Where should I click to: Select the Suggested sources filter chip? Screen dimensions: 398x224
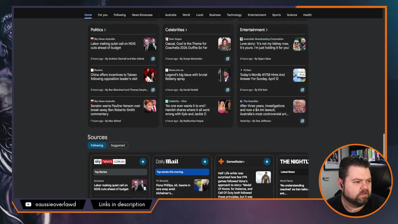click(118, 145)
